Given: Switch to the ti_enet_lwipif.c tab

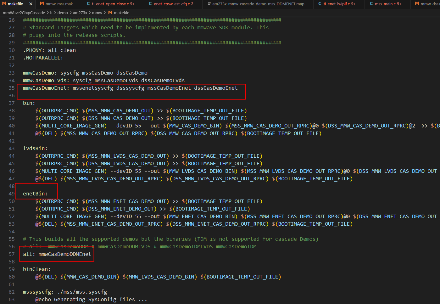Looking at the screenshot, I should (339, 4).
